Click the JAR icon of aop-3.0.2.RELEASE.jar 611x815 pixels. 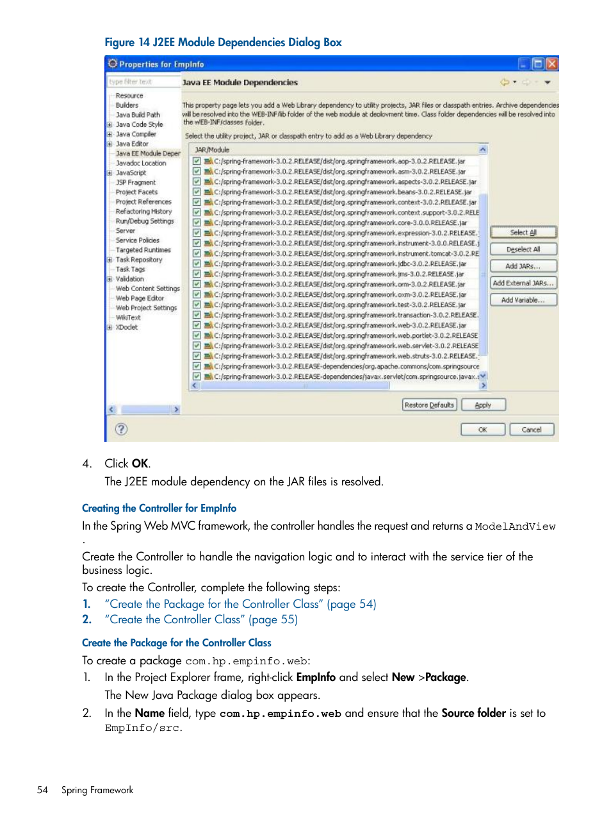tap(208, 161)
